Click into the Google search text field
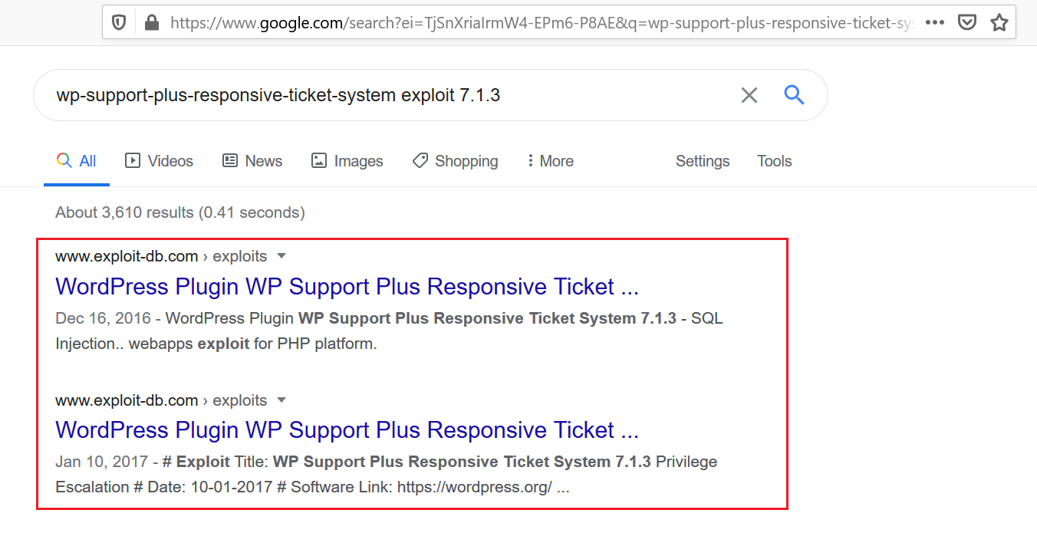The image size is (1037, 533). (384, 95)
